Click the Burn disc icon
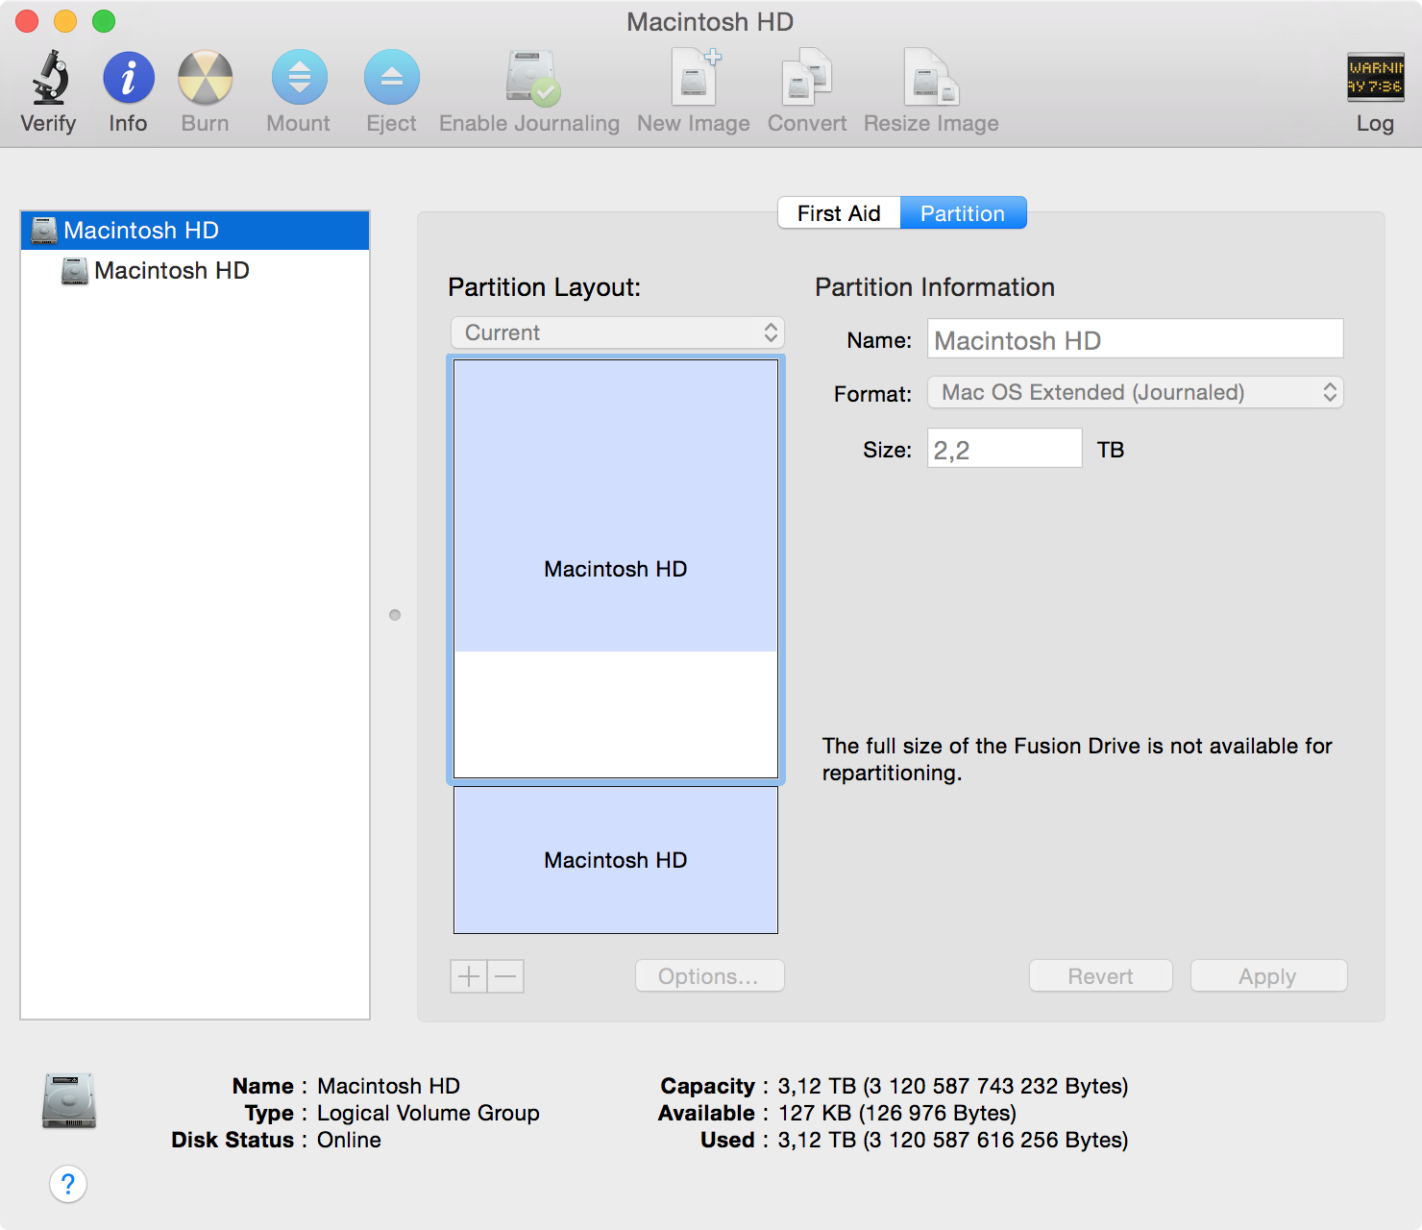 pos(206,77)
